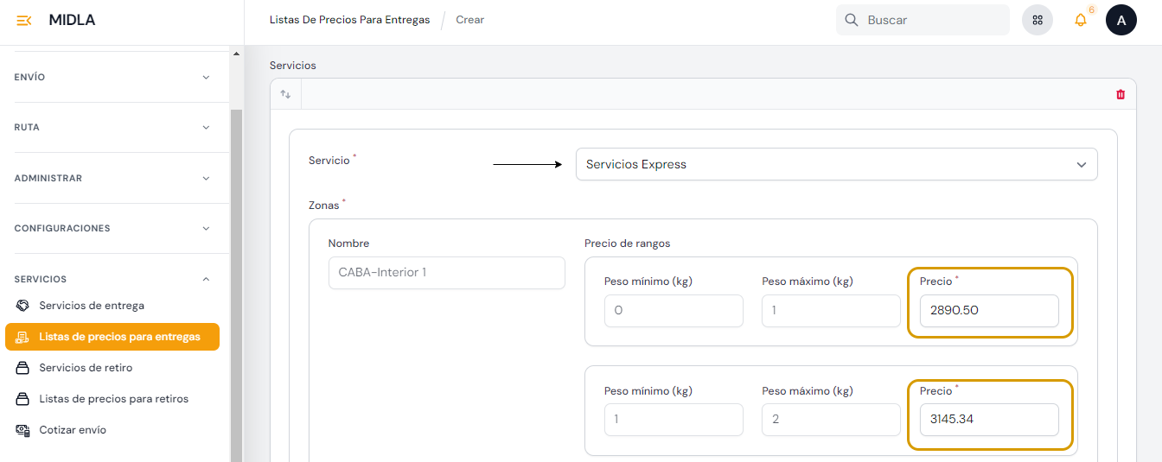Click the Zonas label
This screenshot has width=1162, height=462.
tap(324, 206)
